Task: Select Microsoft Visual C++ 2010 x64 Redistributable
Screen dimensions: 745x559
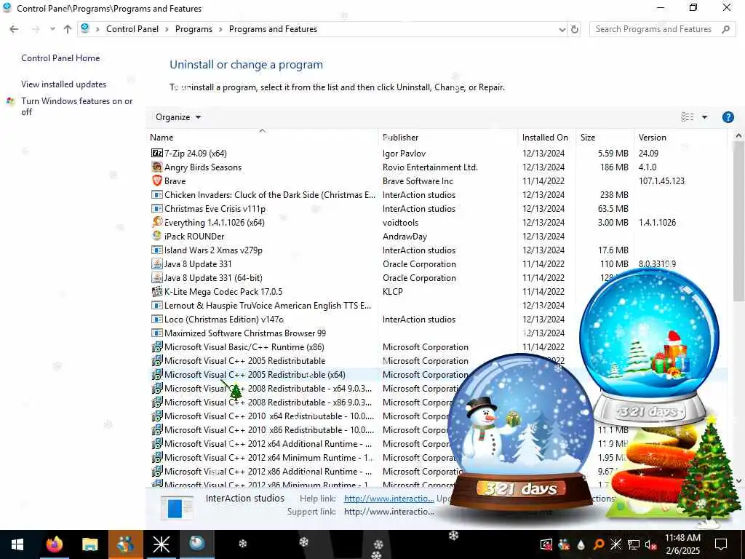Action: coord(269,416)
